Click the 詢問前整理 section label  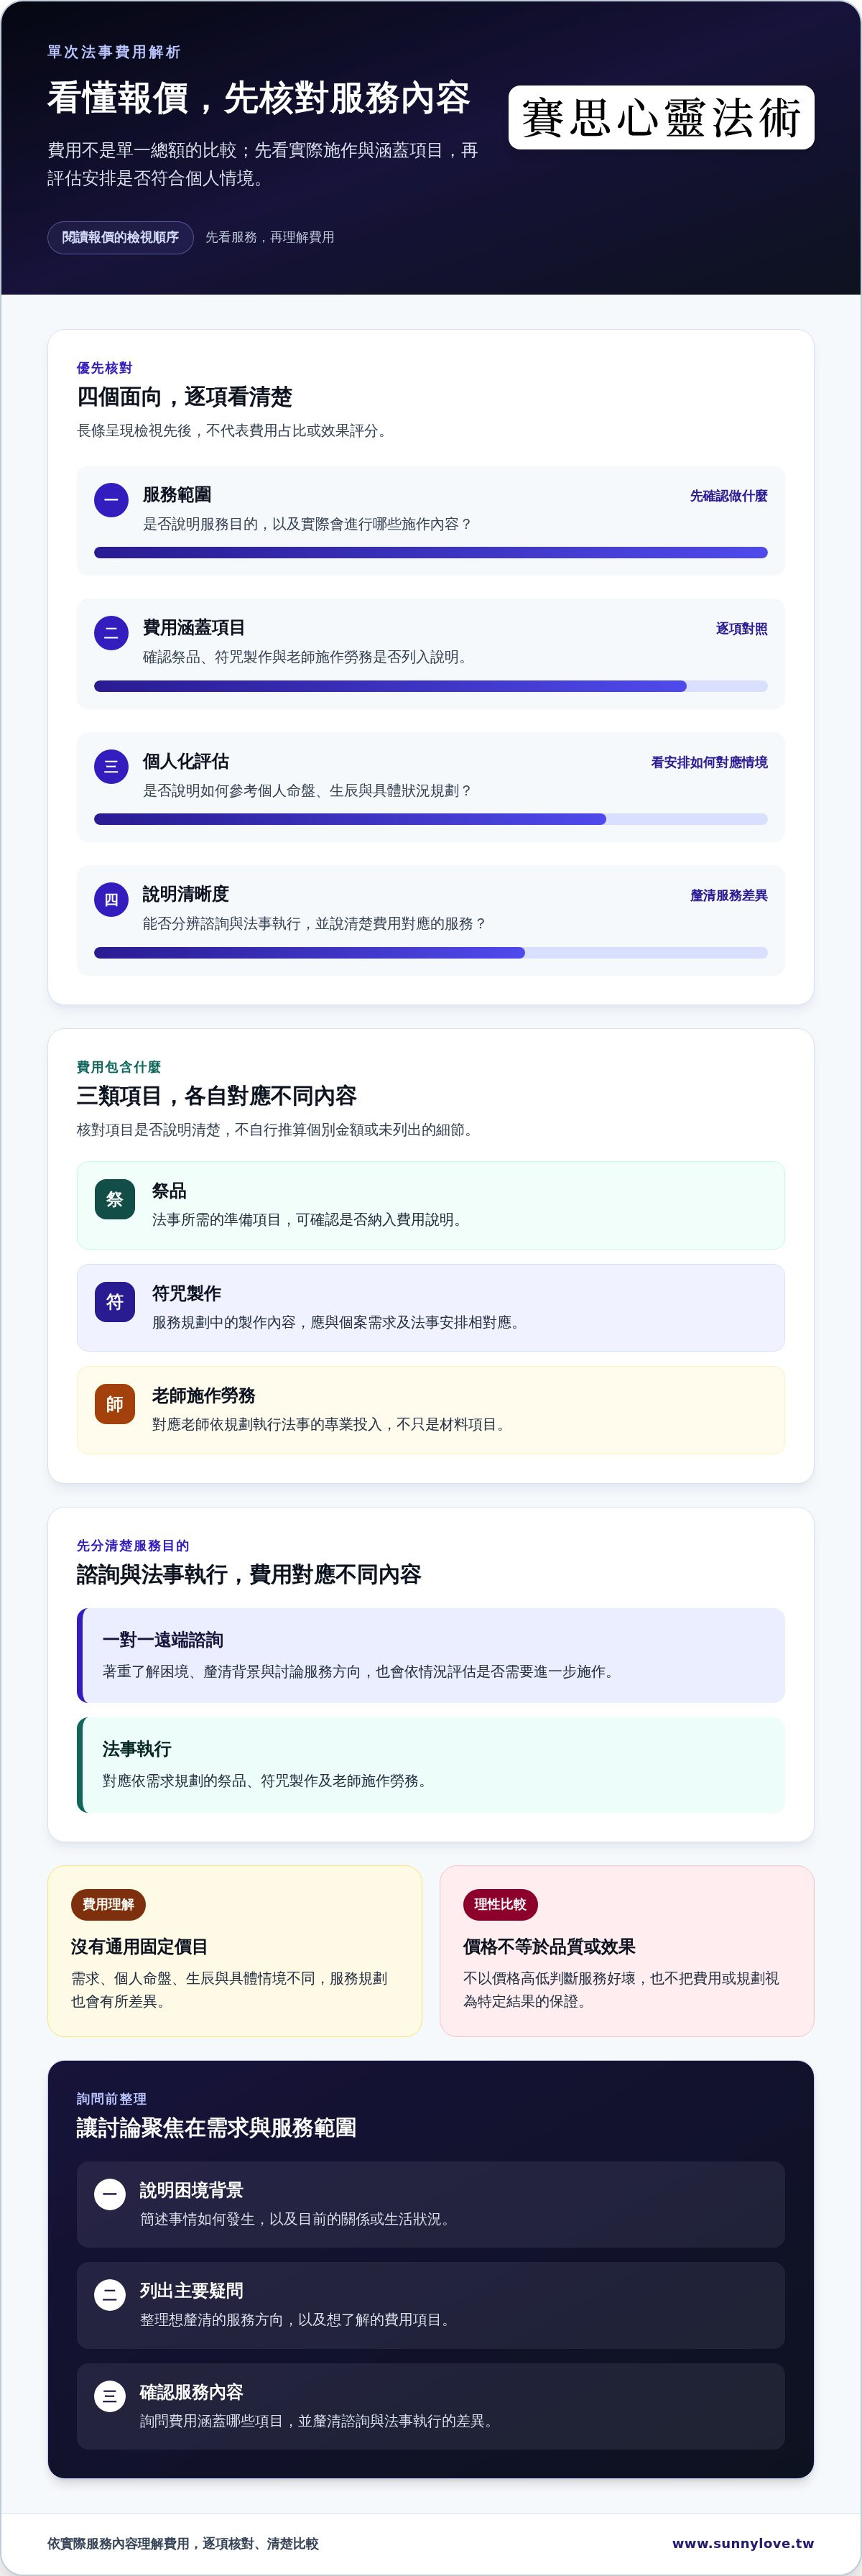tap(112, 2099)
